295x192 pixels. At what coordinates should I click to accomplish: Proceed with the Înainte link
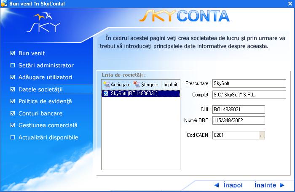tap(265, 185)
